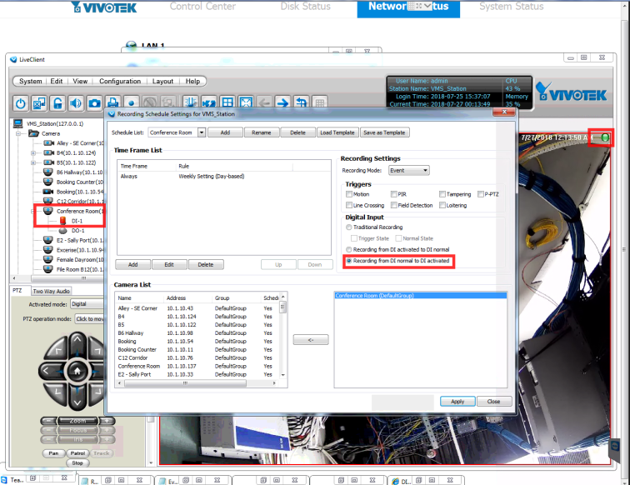Image resolution: width=630 pixels, height=485 pixels.
Task: Switch to the Two Way Audio tab
Action: 52,291
